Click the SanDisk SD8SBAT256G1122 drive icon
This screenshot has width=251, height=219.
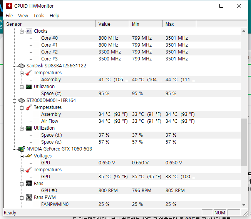[22, 66]
